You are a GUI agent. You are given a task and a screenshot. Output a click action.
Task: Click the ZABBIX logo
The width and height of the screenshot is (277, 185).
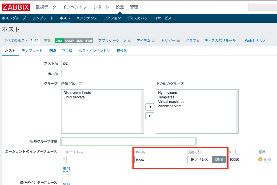coord(16,7)
